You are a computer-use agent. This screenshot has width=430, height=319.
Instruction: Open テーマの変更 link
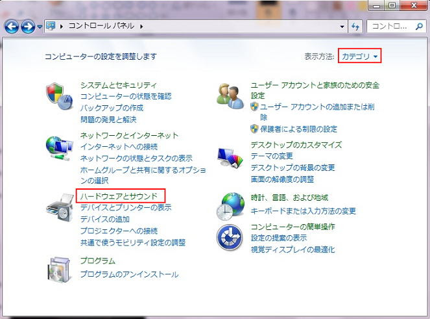click(x=272, y=156)
